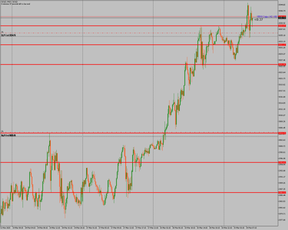
Task: Select the lower BUY order label
Action: [x=8, y=135]
